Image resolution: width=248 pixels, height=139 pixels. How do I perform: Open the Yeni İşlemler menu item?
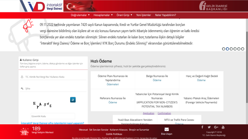[x=143, y=15]
